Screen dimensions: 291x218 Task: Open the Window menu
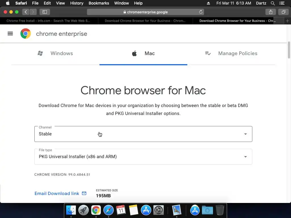click(x=122, y=3)
